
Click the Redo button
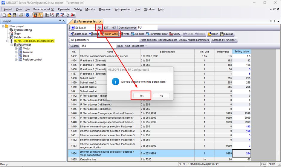tap(200, 34)
